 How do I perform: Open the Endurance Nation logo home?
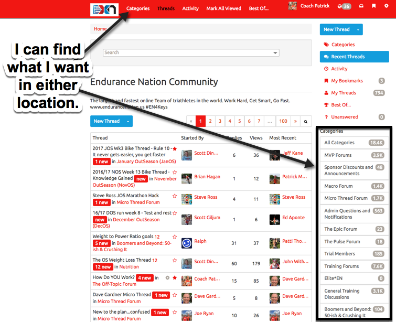[x=104, y=9]
